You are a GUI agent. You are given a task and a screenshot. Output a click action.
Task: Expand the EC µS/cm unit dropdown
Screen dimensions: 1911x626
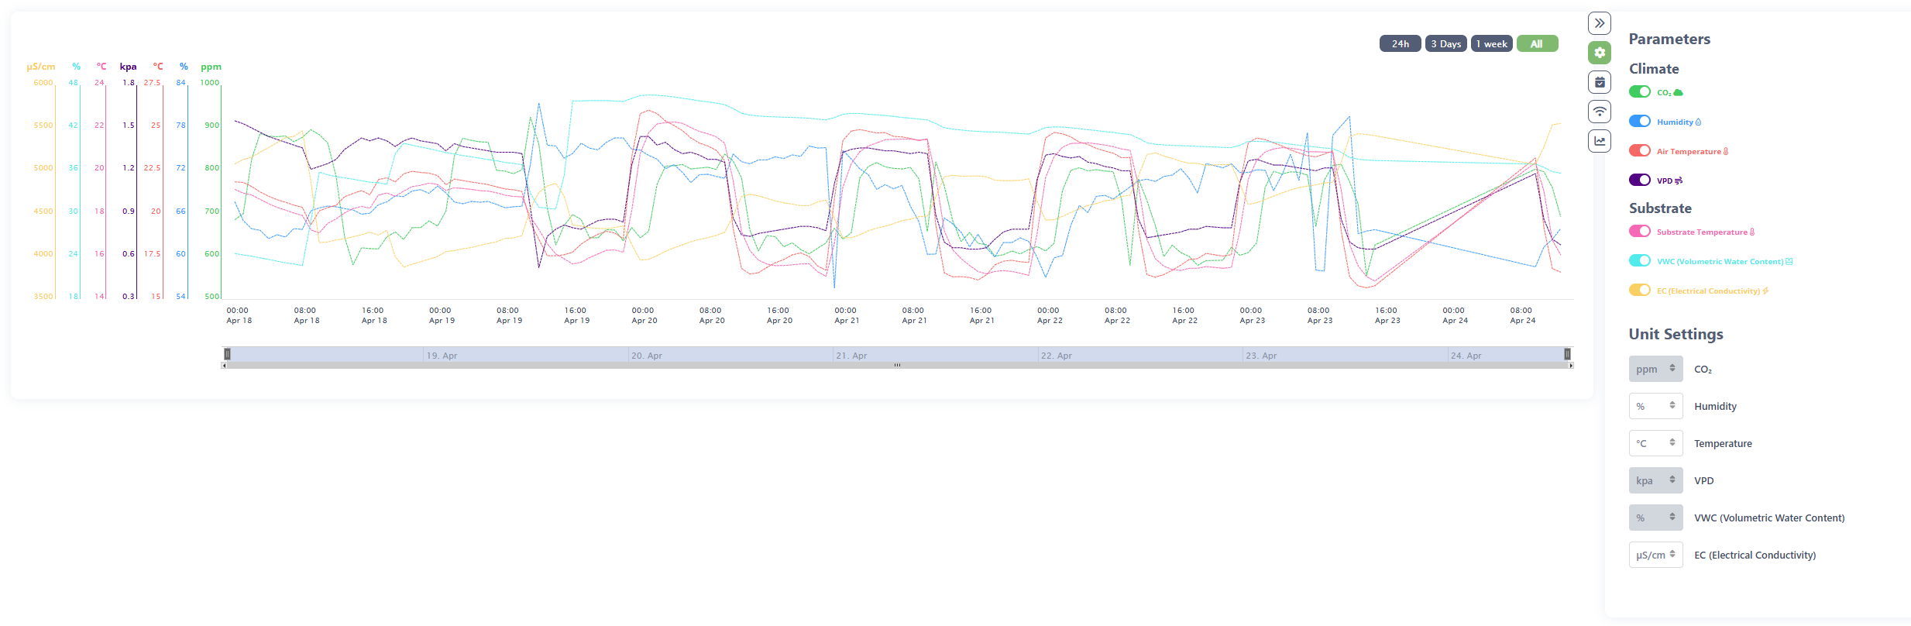(1655, 555)
